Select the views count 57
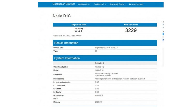Viewport: 194px width, 109px height. point(96,51)
